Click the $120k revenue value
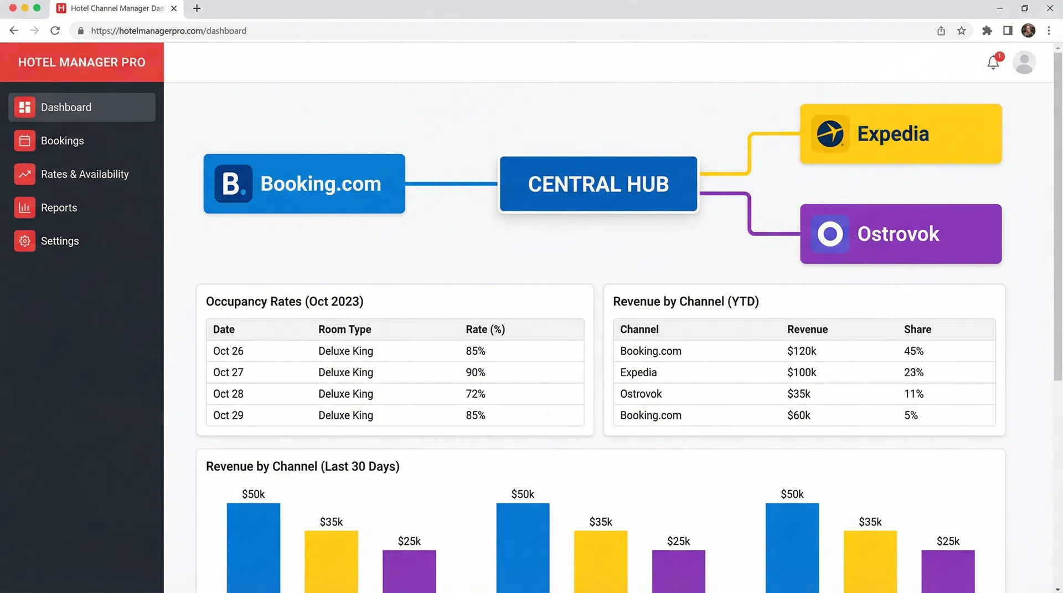 (x=802, y=351)
